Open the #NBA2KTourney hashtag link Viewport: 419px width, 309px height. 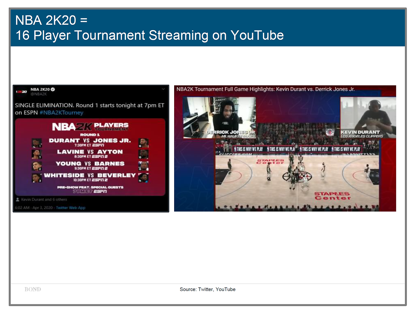[x=61, y=112]
